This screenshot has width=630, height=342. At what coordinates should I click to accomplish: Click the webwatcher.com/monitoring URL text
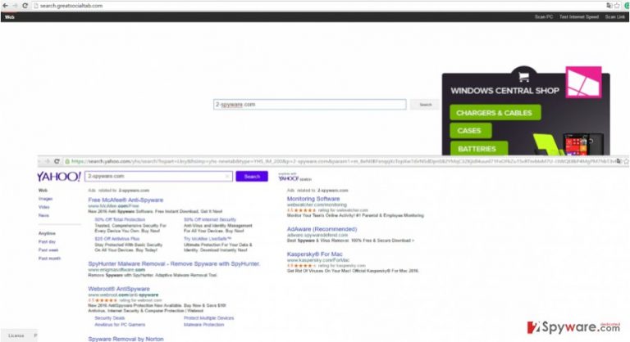coord(317,205)
